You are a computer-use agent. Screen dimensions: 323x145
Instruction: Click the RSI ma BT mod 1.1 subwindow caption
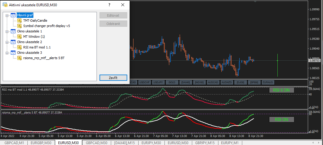(33, 89)
